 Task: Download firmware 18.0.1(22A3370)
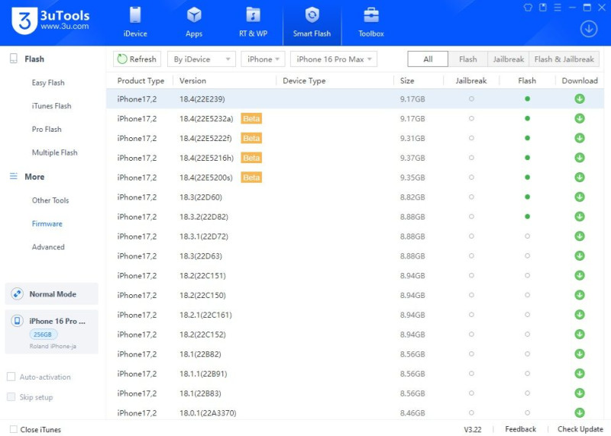[x=580, y=412]
